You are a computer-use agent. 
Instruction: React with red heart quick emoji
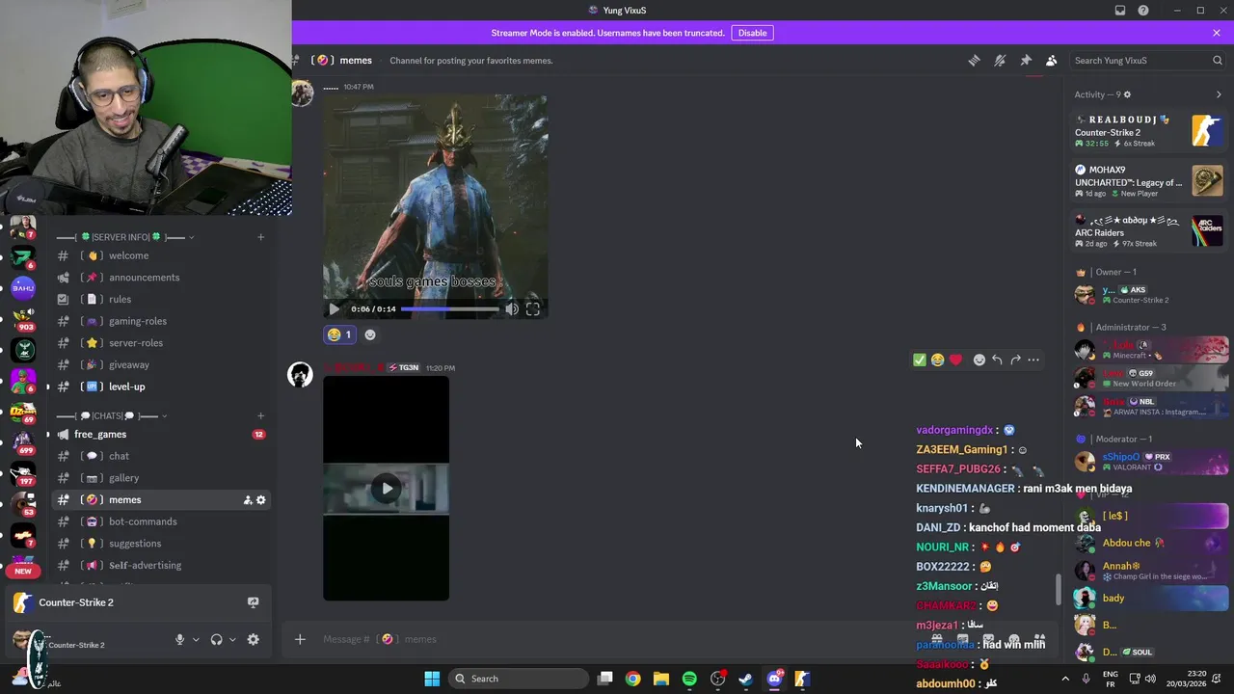click(x=955, y=360)
